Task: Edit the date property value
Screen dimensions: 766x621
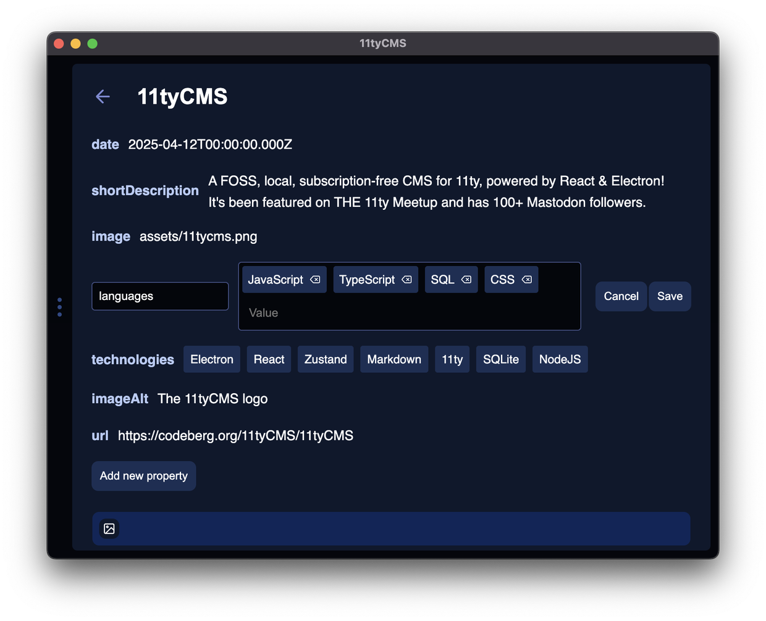Action: pos(210,144)
